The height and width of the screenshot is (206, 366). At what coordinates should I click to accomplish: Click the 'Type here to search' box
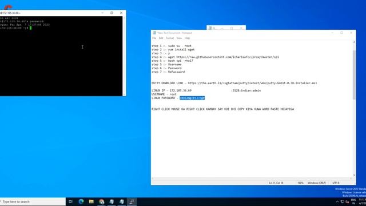coord(33,201)
